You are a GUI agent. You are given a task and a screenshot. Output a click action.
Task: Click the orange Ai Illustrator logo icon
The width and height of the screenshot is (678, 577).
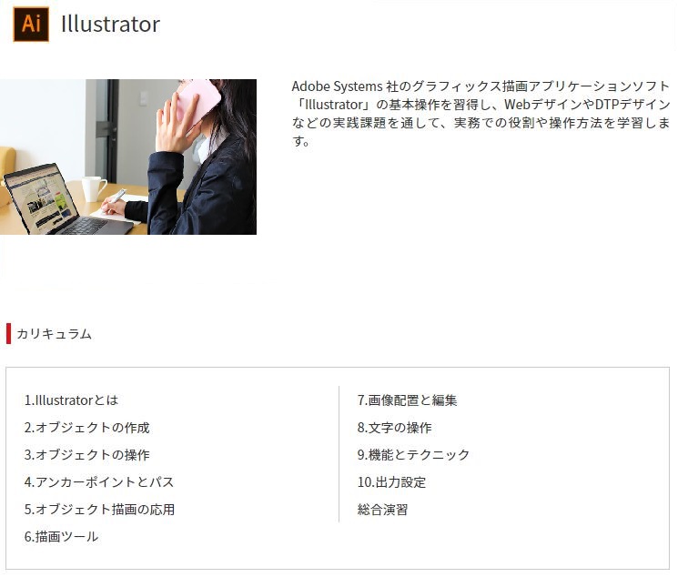coord(31,25)
